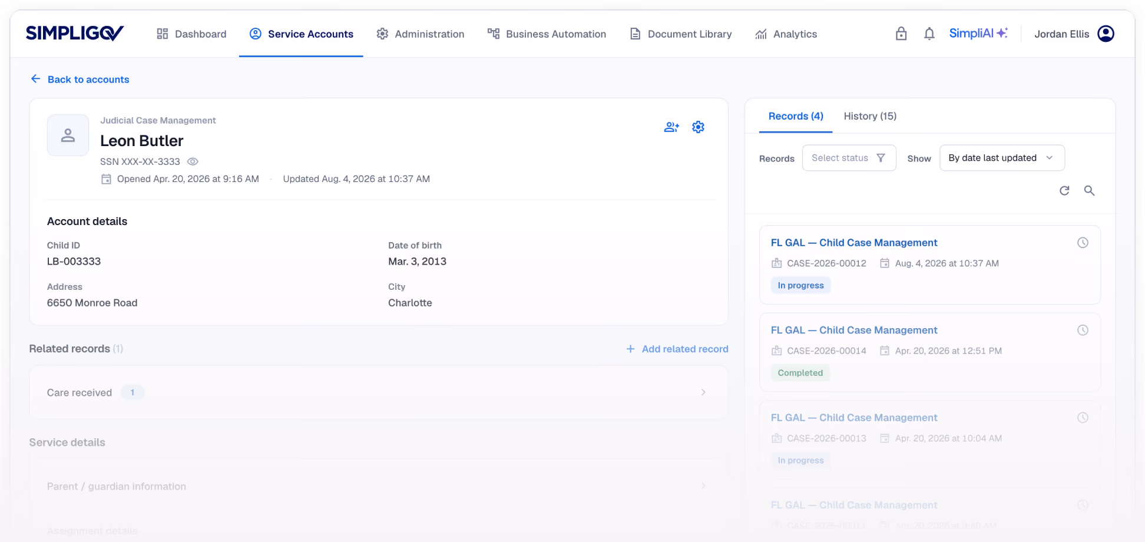Reveal the masked SSN with eye icon

pyautogui.click(x=193, y=161)
